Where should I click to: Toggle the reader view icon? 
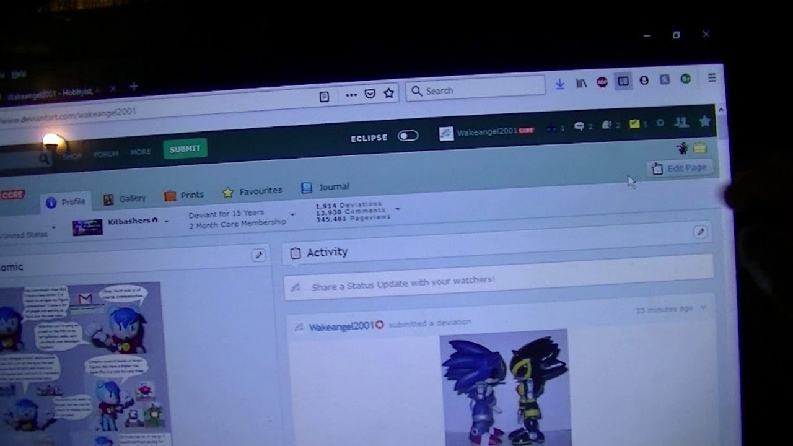click(324, 97)
